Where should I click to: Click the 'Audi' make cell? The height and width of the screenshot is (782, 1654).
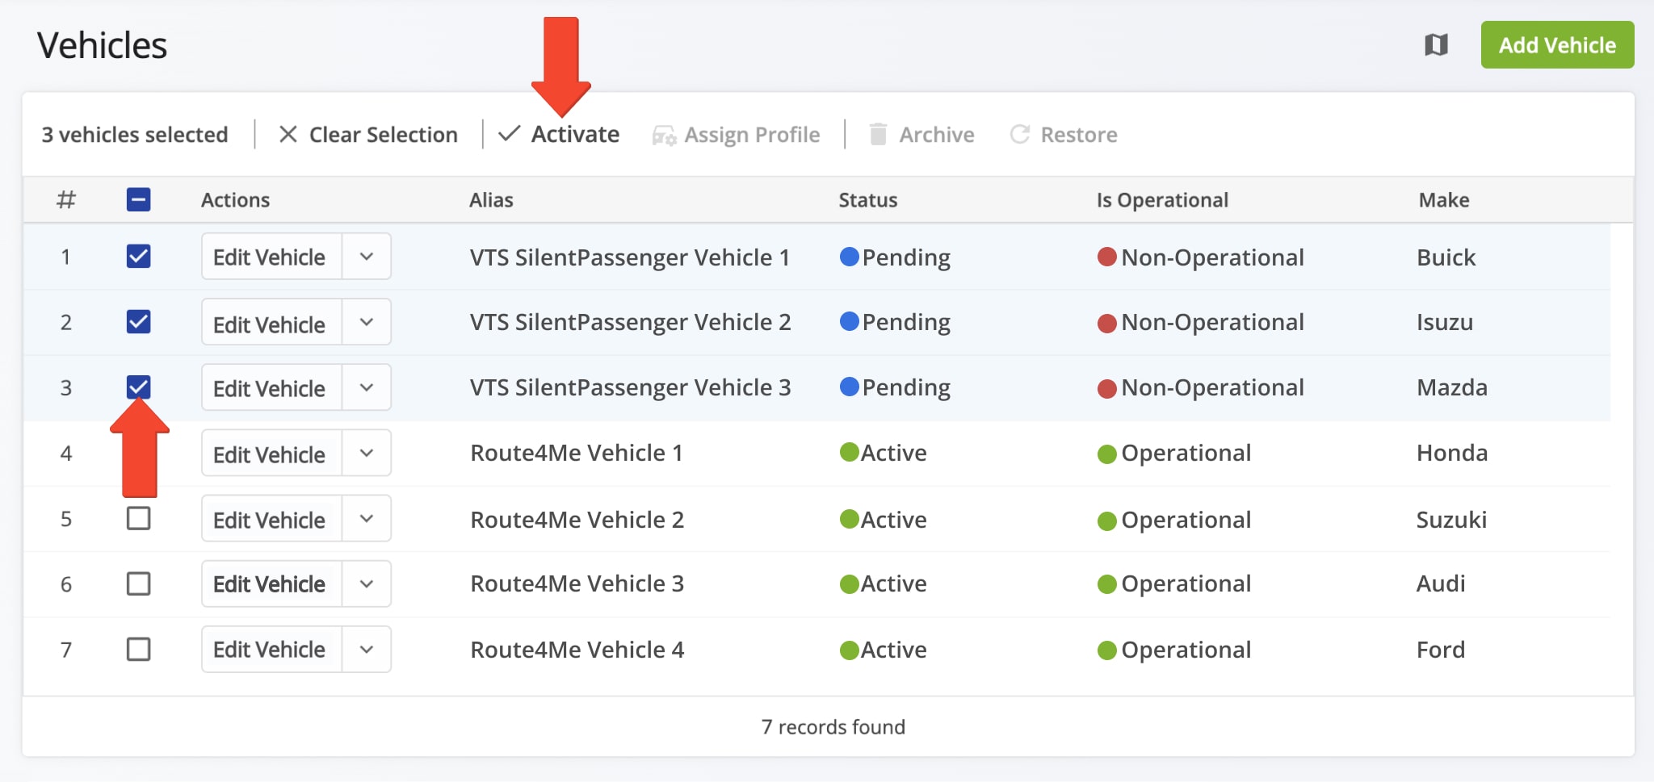coord(1441,583)
